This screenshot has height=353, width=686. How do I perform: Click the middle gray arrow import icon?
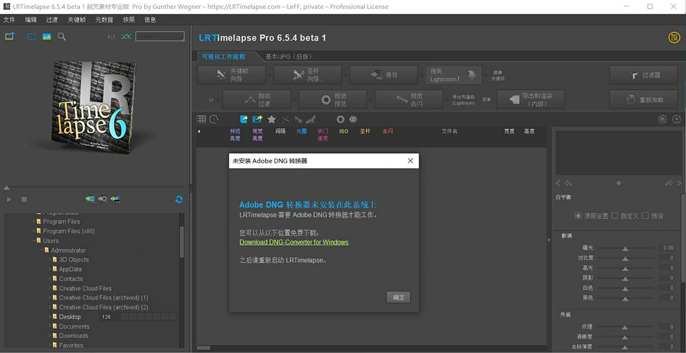(x=103, y=199)
